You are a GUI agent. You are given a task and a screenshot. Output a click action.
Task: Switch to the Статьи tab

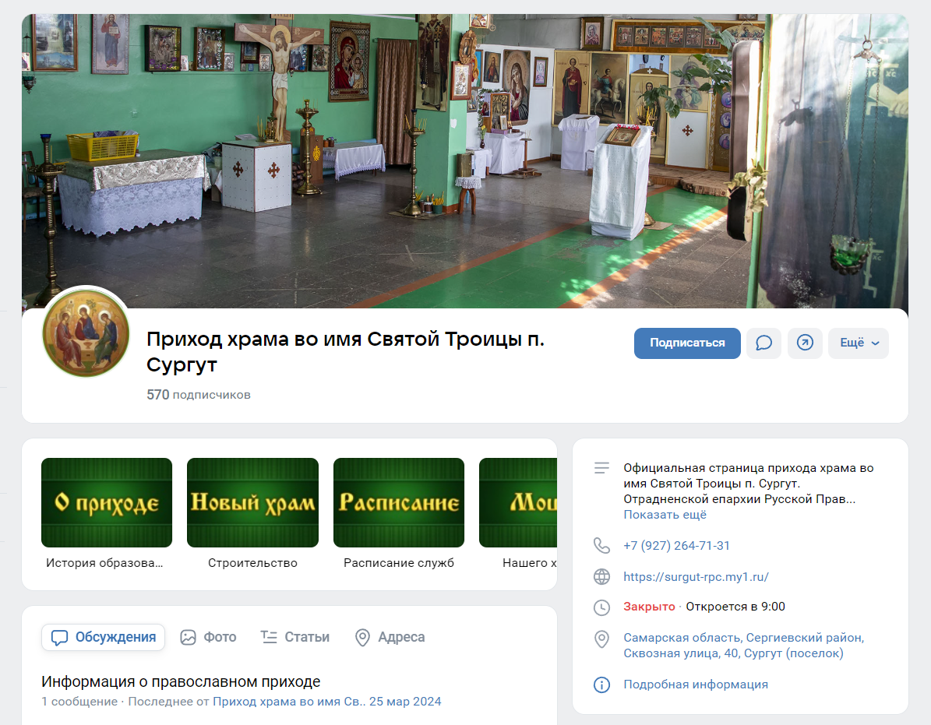pyautogui.click(x=294, y=637)
